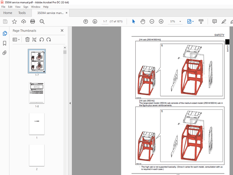
Task: Delete selected page with trash icon
Action: click(x=27, y=40)
